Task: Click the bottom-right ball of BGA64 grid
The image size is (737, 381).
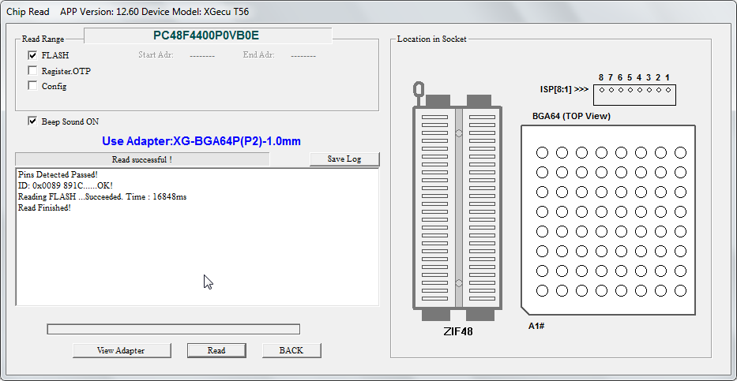Action: (680, 291)
